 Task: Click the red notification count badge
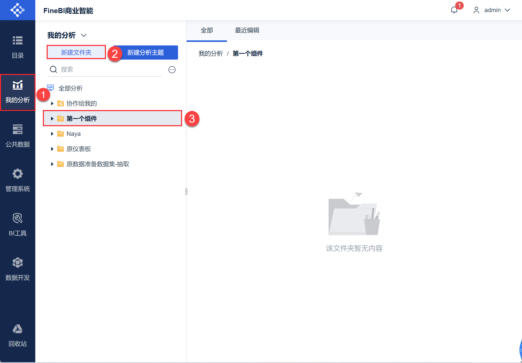pos(459,5)
